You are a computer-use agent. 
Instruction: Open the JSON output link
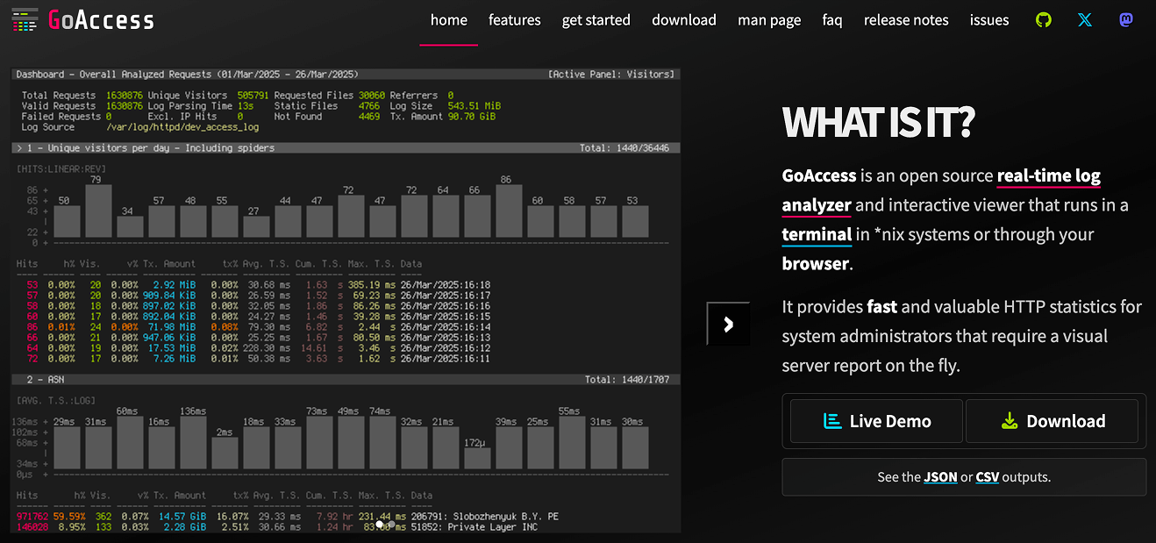pos(940,477)
